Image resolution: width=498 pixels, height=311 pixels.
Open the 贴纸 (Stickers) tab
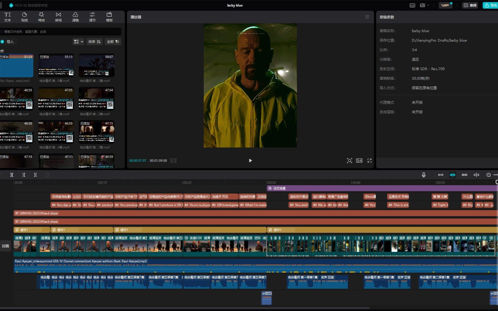pyautogui.click(x=24, y=17)
